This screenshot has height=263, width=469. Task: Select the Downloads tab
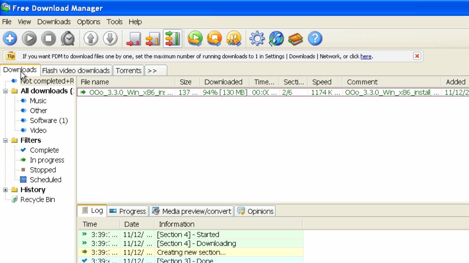click(x=20, y=70)
